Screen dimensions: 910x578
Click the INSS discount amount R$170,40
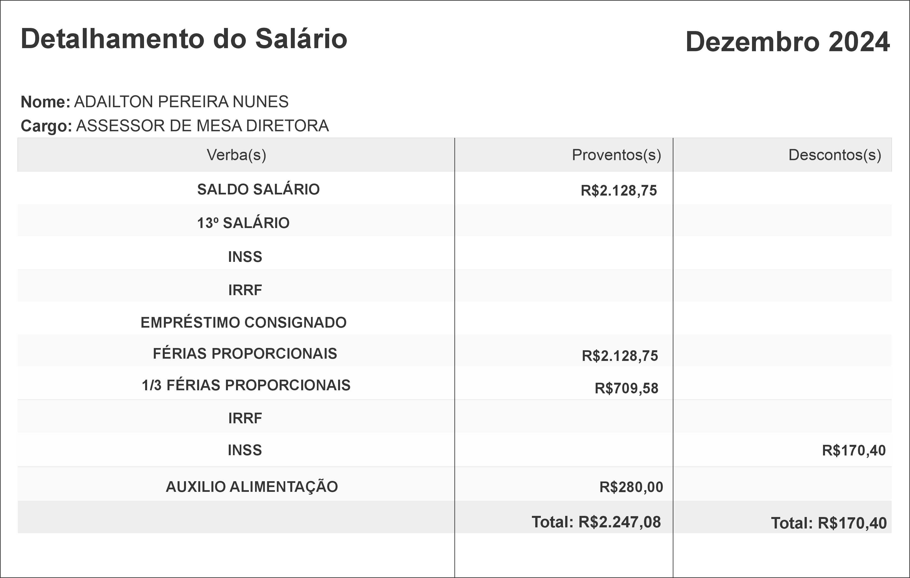tap(854, 451)
